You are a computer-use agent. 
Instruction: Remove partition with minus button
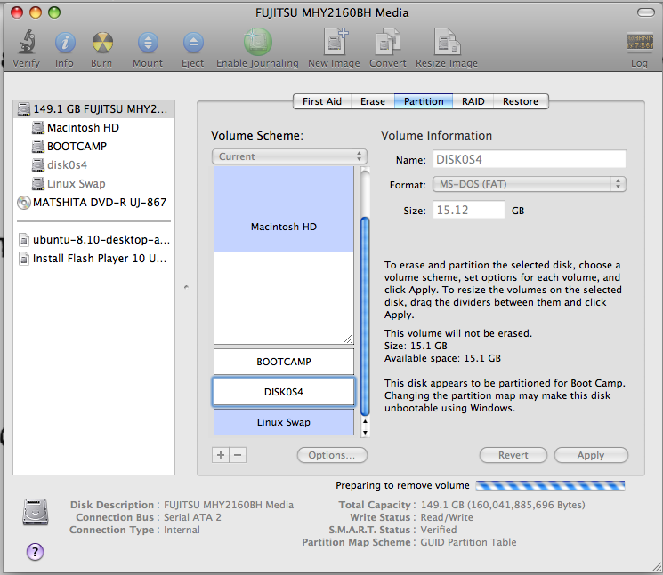click(238, 455)
